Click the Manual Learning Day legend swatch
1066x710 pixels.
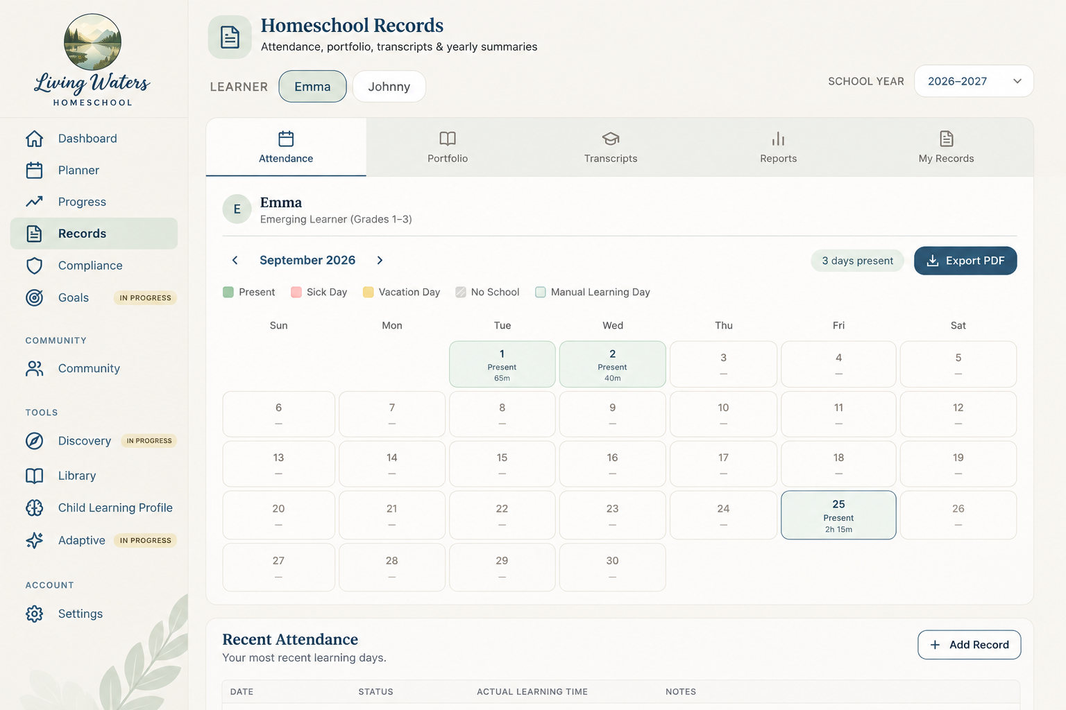click(541, 292)
